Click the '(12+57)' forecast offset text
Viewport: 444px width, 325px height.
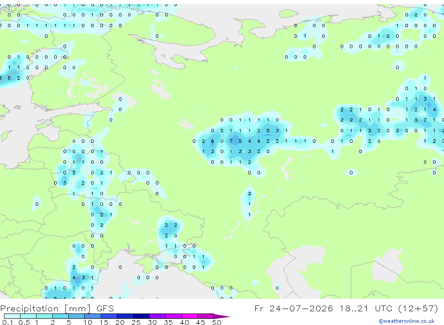(x=418, y=308)
